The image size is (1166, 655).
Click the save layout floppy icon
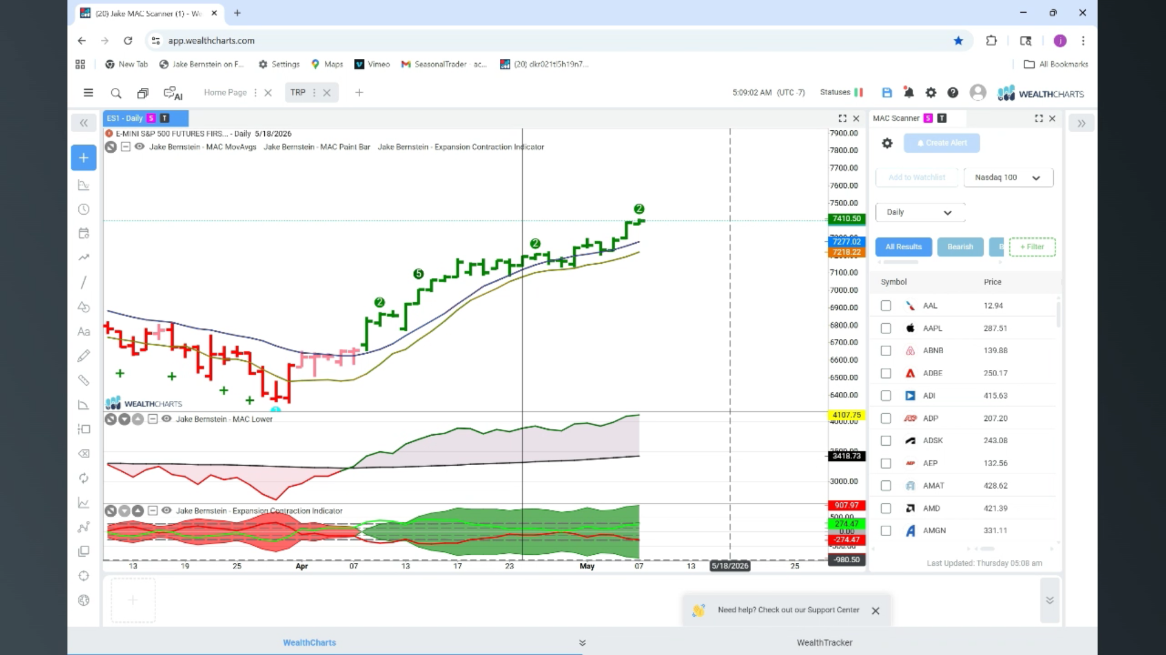[x=887, y=93]
